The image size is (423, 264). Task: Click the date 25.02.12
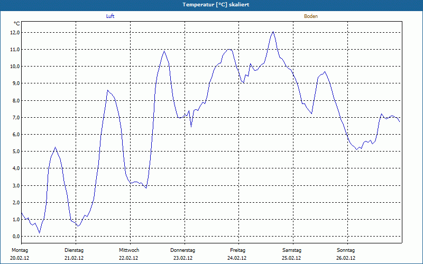click(291, 258)
